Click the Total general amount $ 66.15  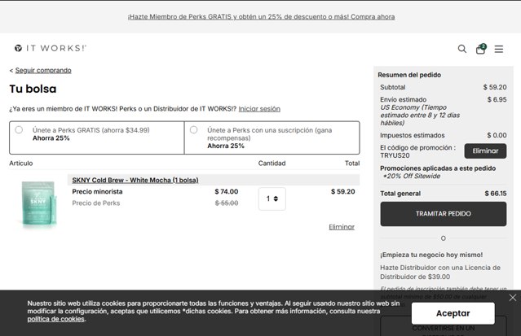[x=496, y=194]
